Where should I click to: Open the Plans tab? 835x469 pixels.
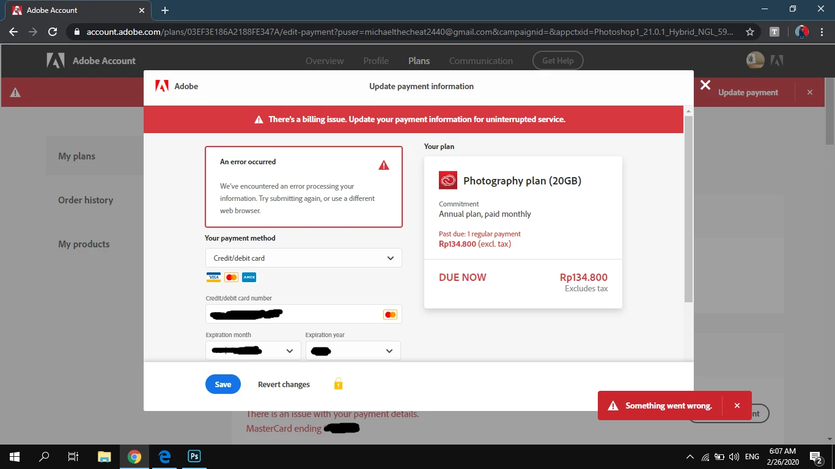tap(419, 60)
